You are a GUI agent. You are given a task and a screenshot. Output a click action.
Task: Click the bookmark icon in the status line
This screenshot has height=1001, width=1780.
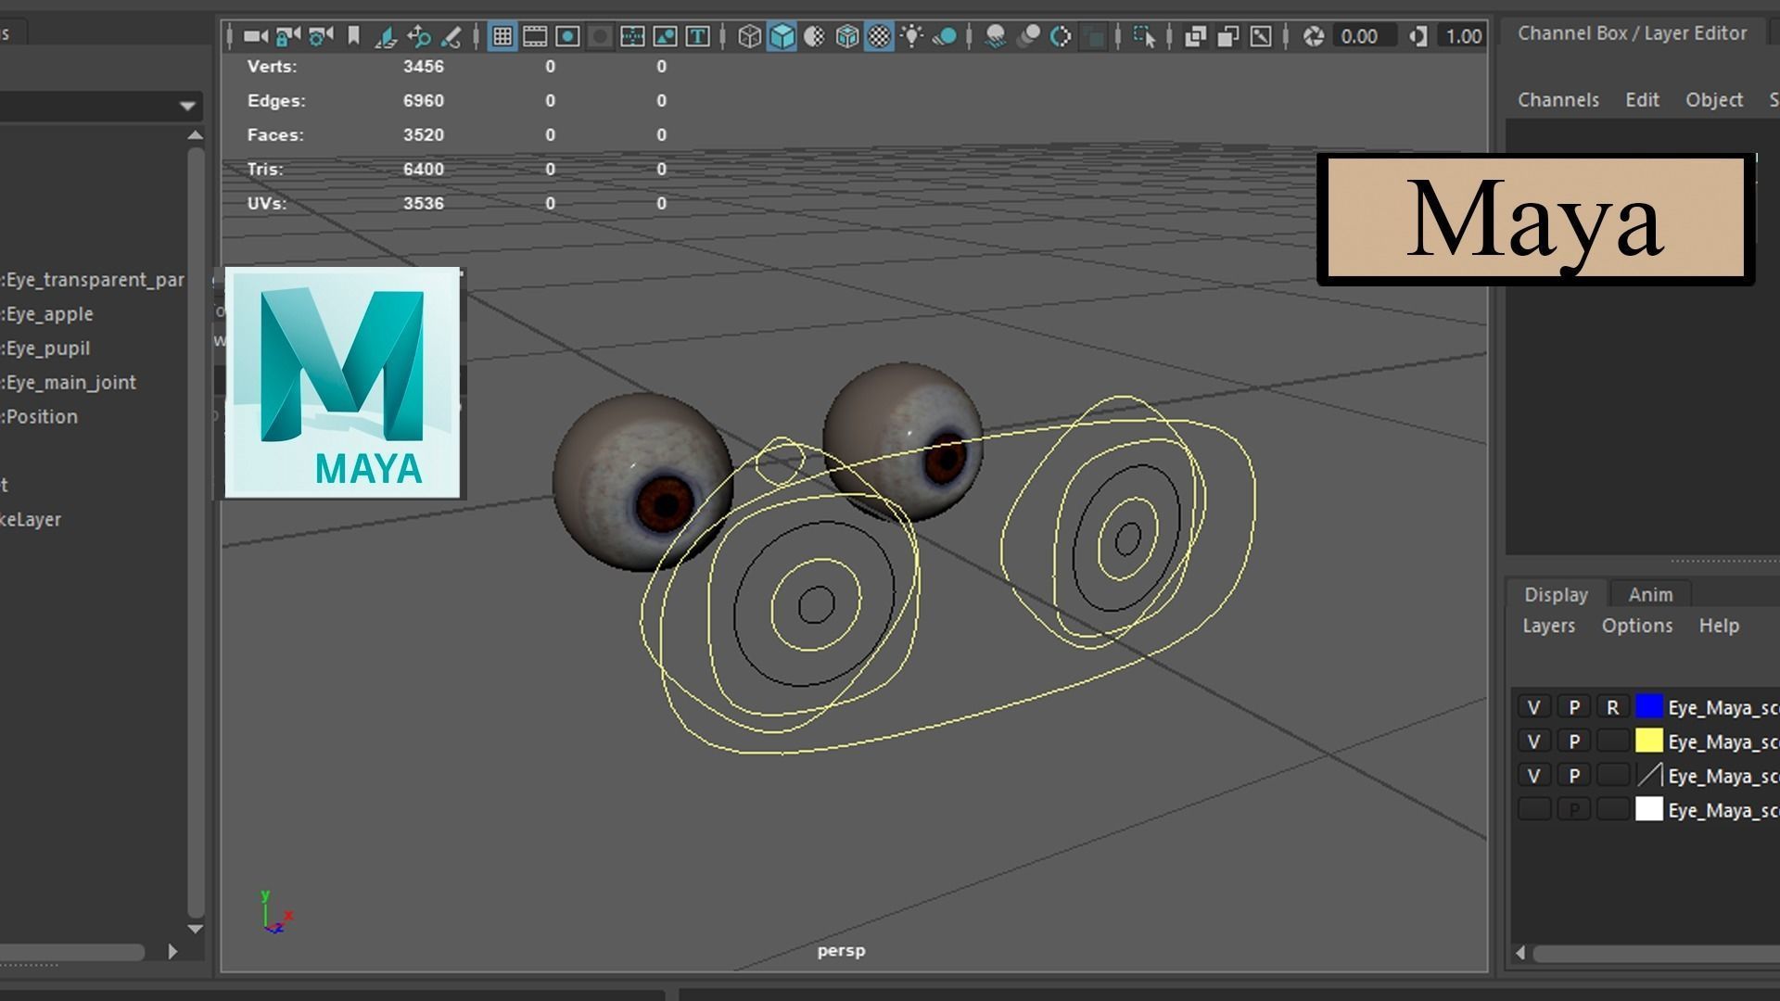pyautogui.click(x=352, y=35)
